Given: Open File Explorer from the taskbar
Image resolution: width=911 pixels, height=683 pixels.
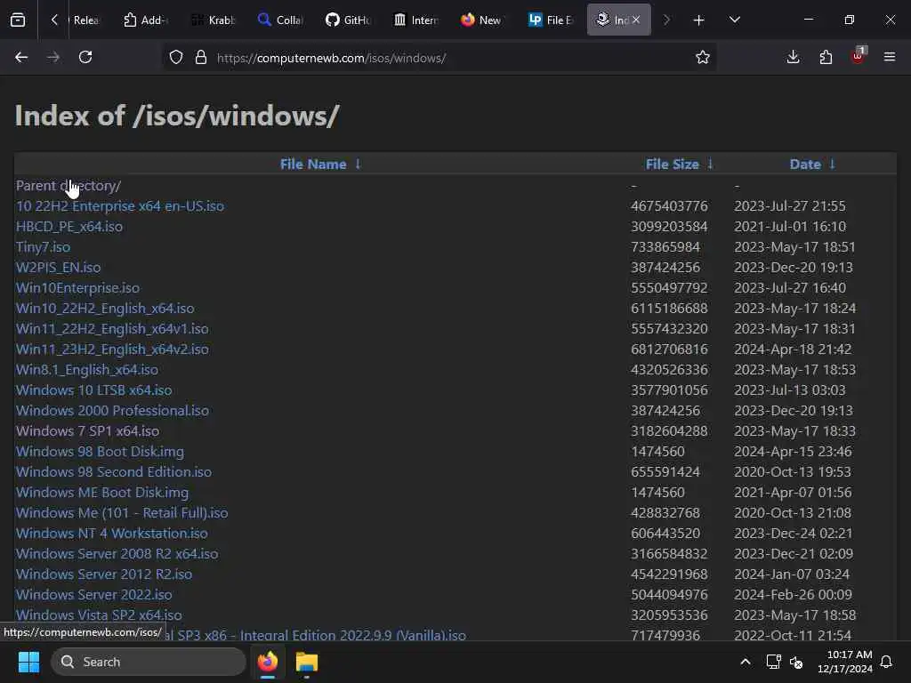Looking at the screenshot, I should tap(306, 662).
